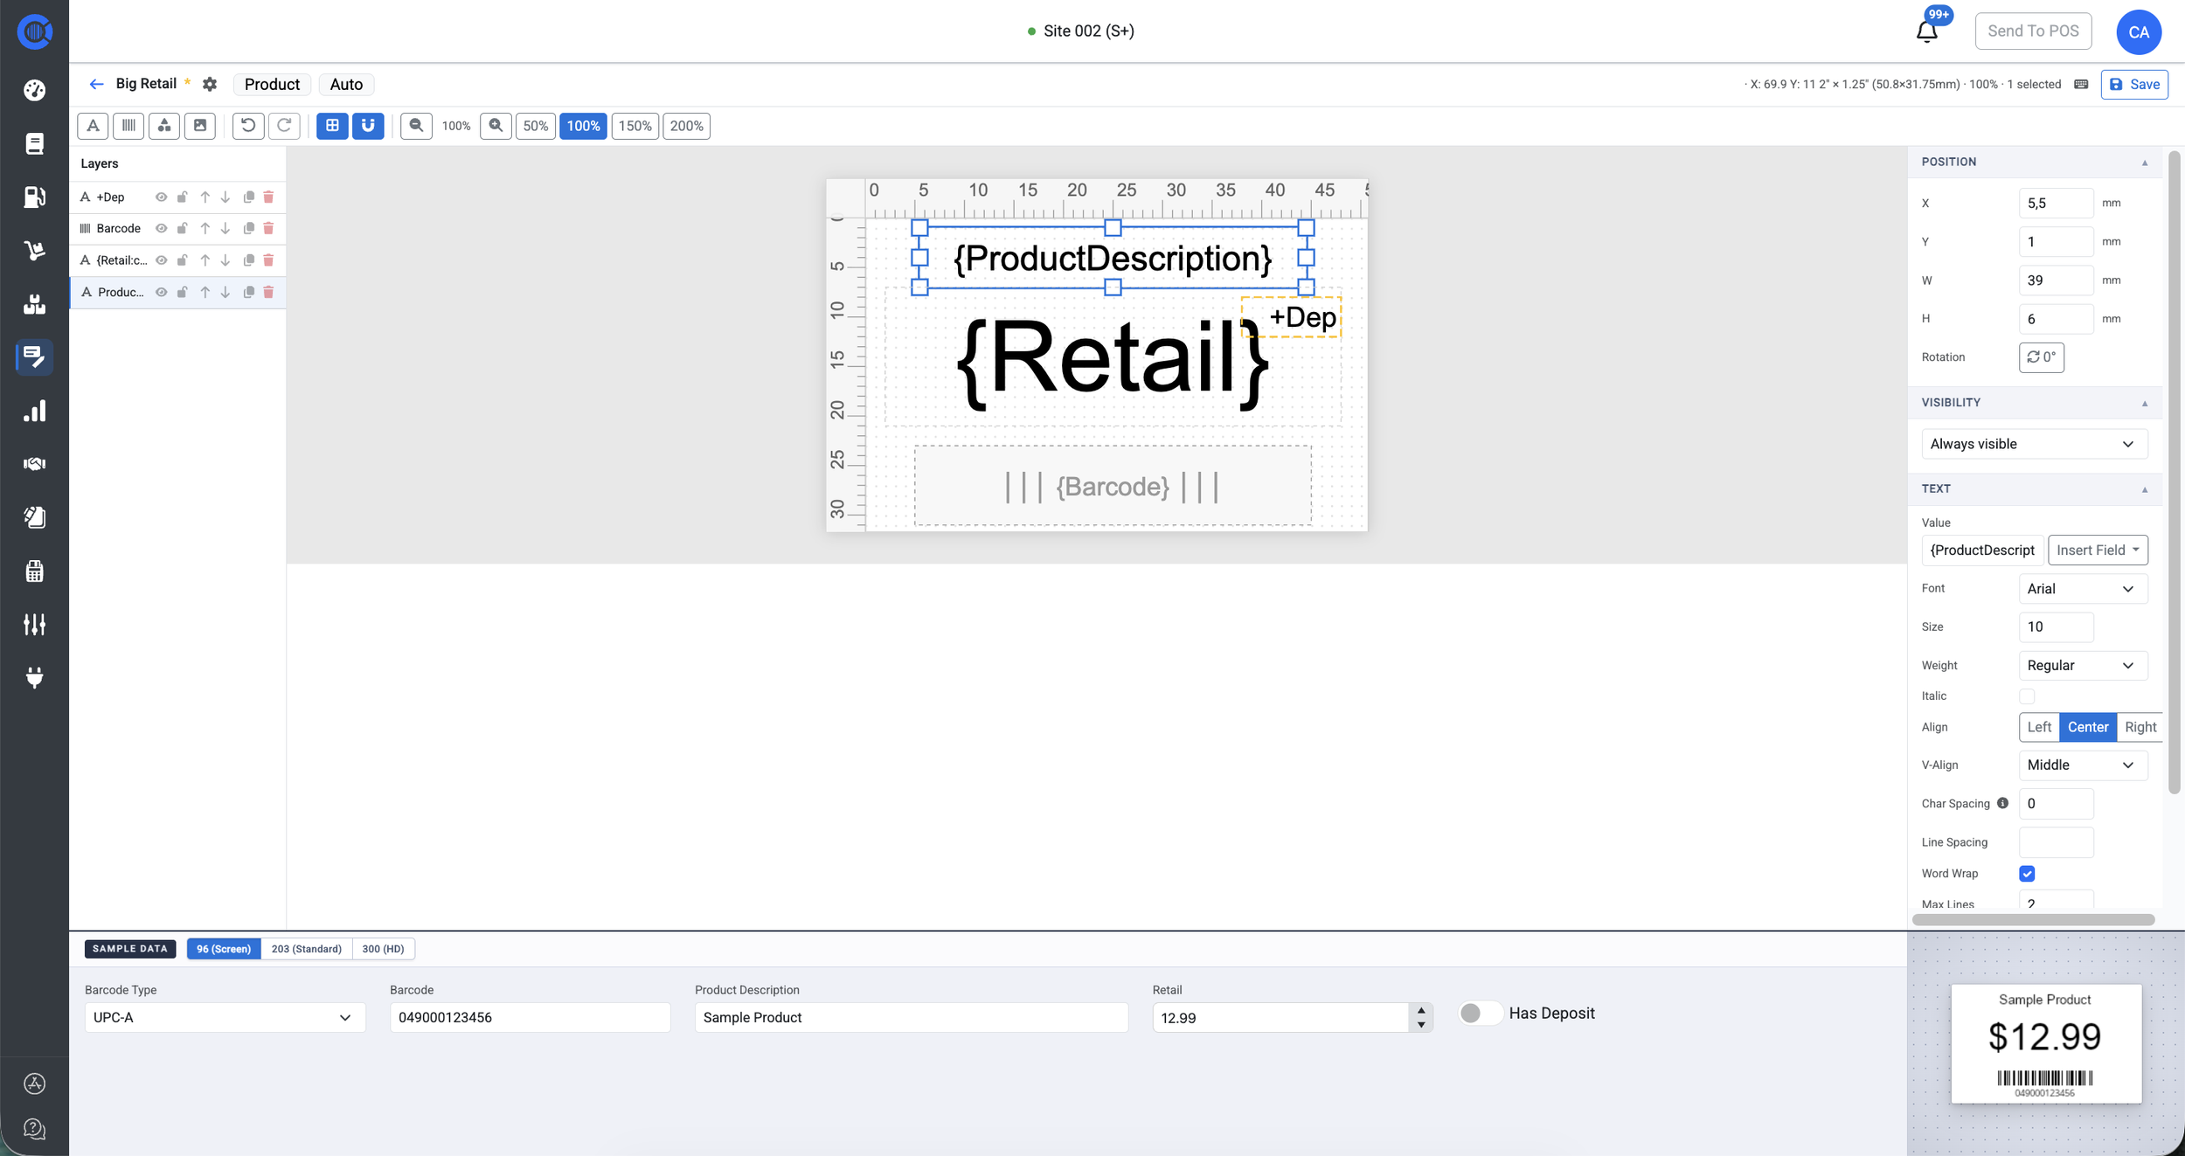Viewport: 2185px width, 1156px height.
Task: Set zoom to 200%
Action: point(687,126)
